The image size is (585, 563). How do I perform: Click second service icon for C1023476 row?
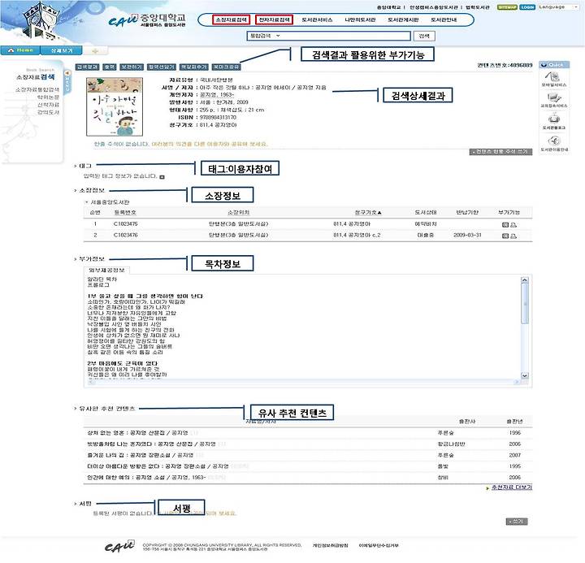(513, 236)
